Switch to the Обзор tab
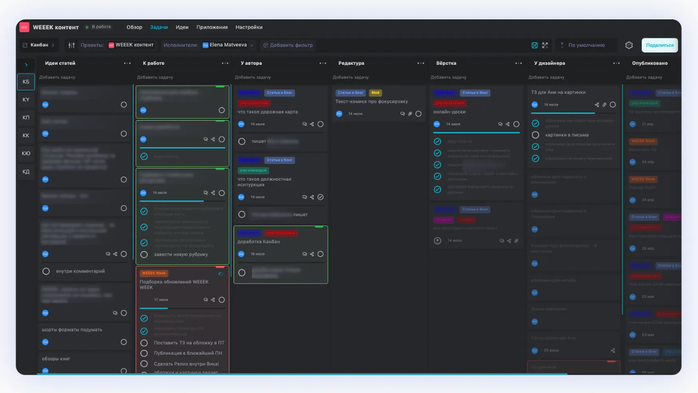Screen dimensions: 698x393 (134, 27)
